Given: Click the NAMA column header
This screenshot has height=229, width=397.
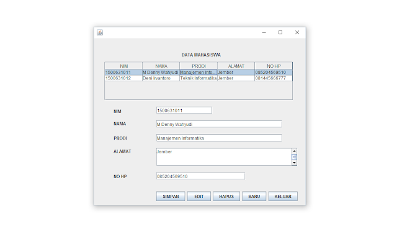Looking at the screenshot, I should 161,66.
